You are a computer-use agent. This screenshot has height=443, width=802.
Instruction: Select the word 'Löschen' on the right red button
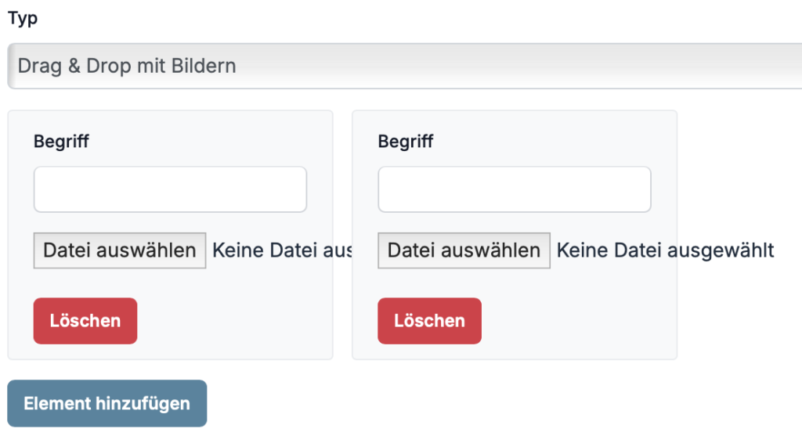click(x=430, y=321)
